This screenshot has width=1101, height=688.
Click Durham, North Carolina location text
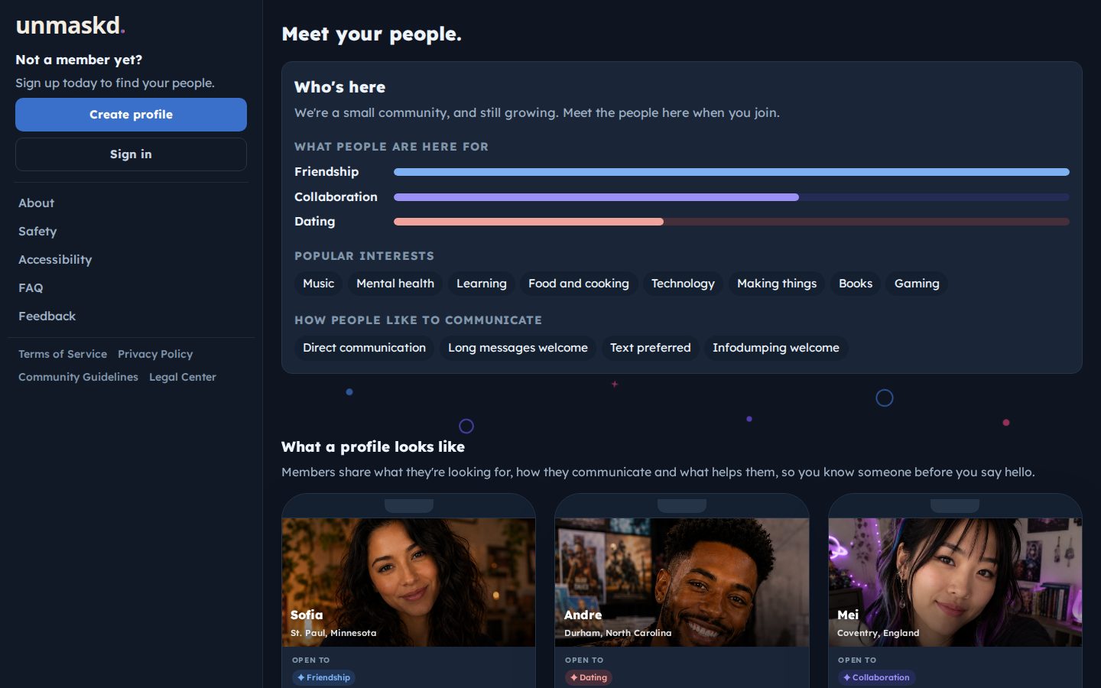click(x=618, y=633)
